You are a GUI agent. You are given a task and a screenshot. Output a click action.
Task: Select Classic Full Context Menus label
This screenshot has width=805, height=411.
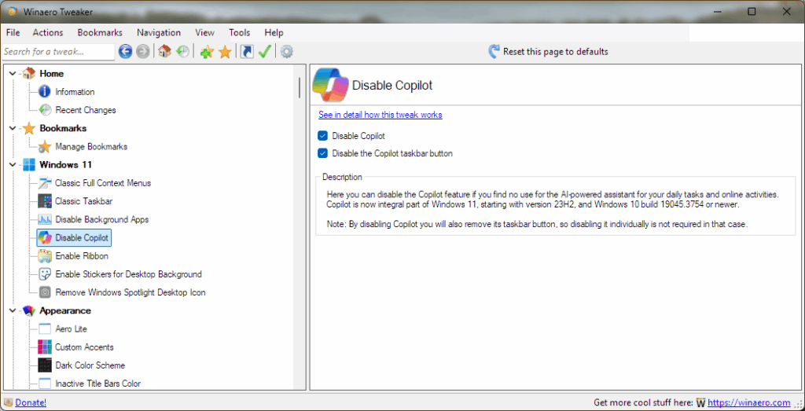coord(103,182)
